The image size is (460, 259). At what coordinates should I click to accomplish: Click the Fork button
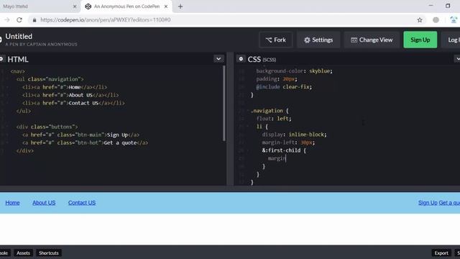click(275, 40)
